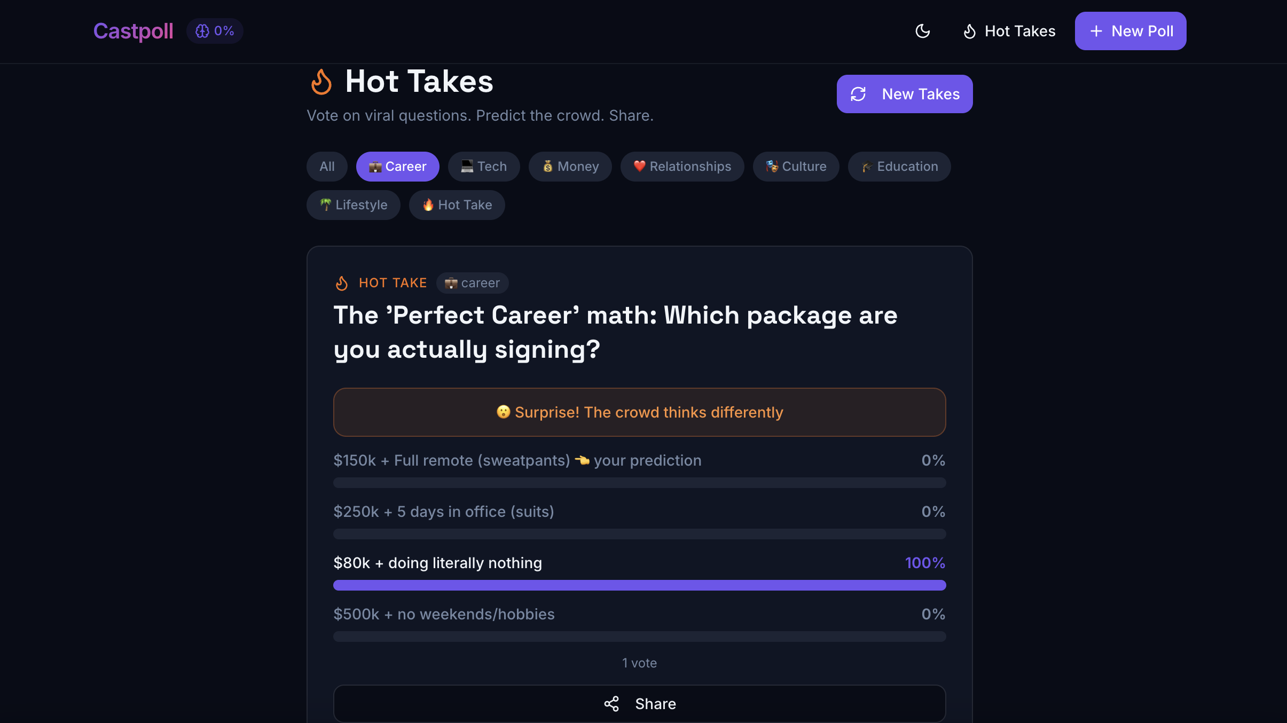The width and height of the screenshot is (1287, 723).
Task: Click the brain score 0% badge
Action: (x=215, y=31)
